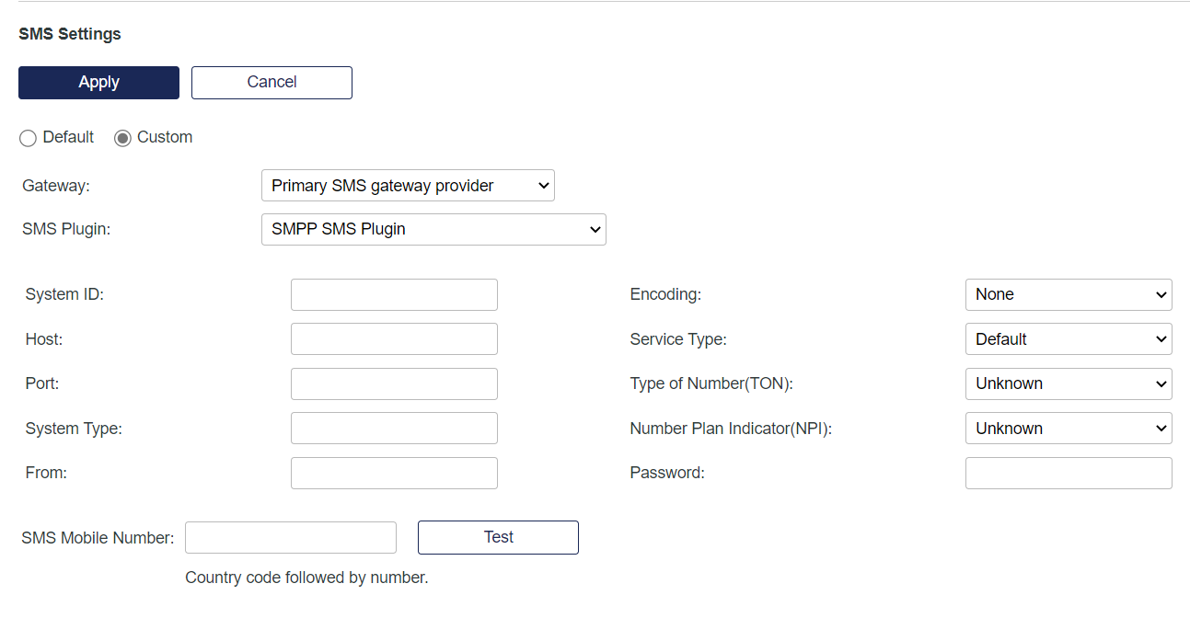Expand the SMS Plugin dropdown

pyautogui.click(x=433, y=229)
